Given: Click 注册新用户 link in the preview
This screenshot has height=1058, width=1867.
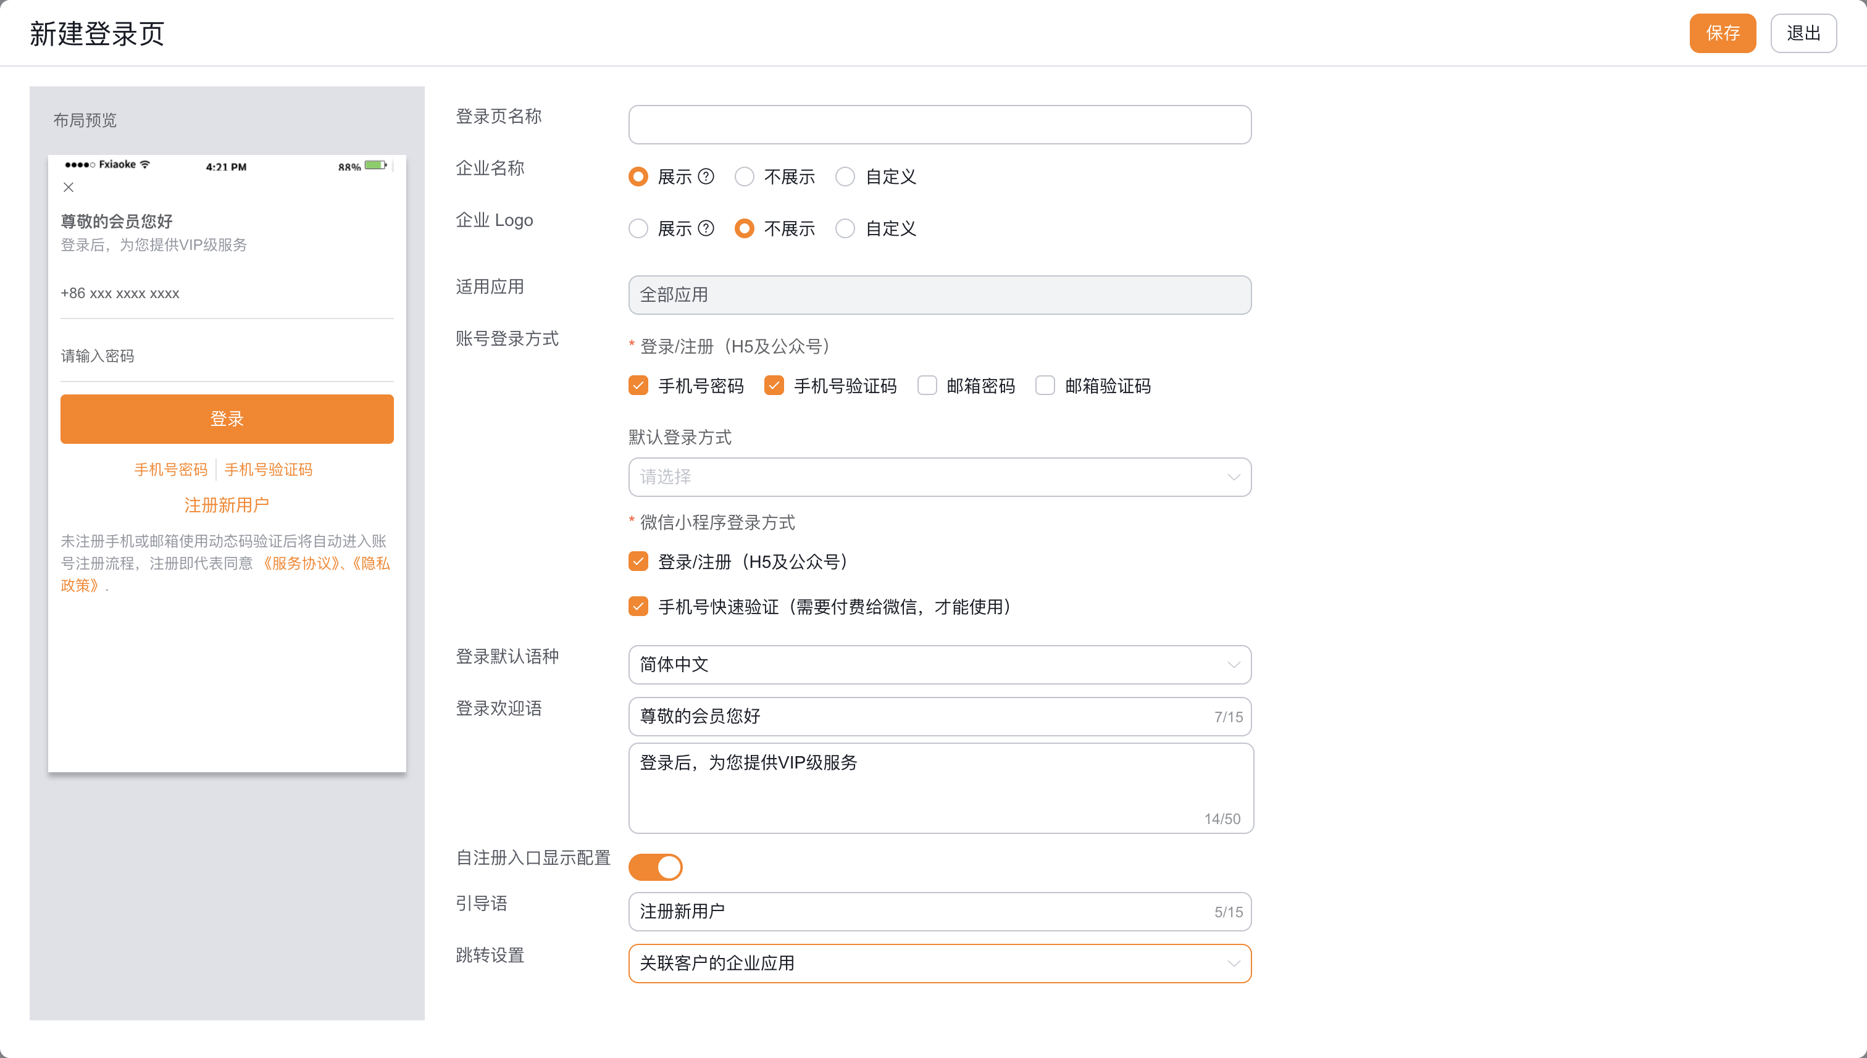Looking at the screenshot, I should 227,505.
